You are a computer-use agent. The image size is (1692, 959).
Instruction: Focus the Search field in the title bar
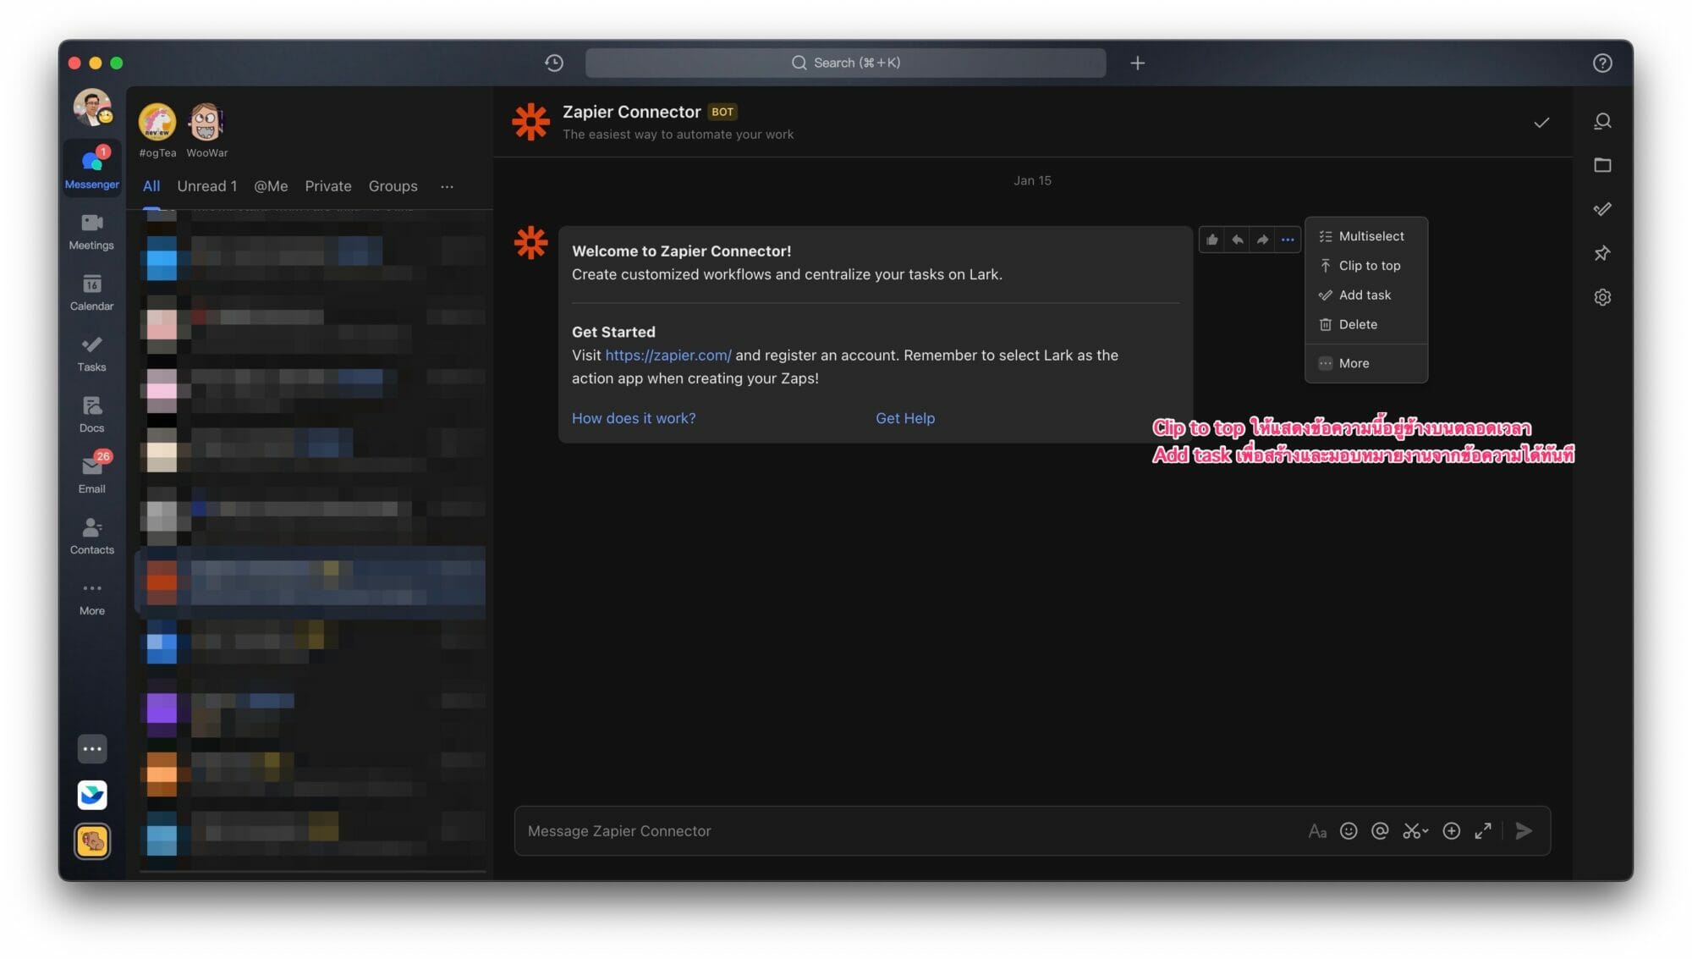coord(845,63)
